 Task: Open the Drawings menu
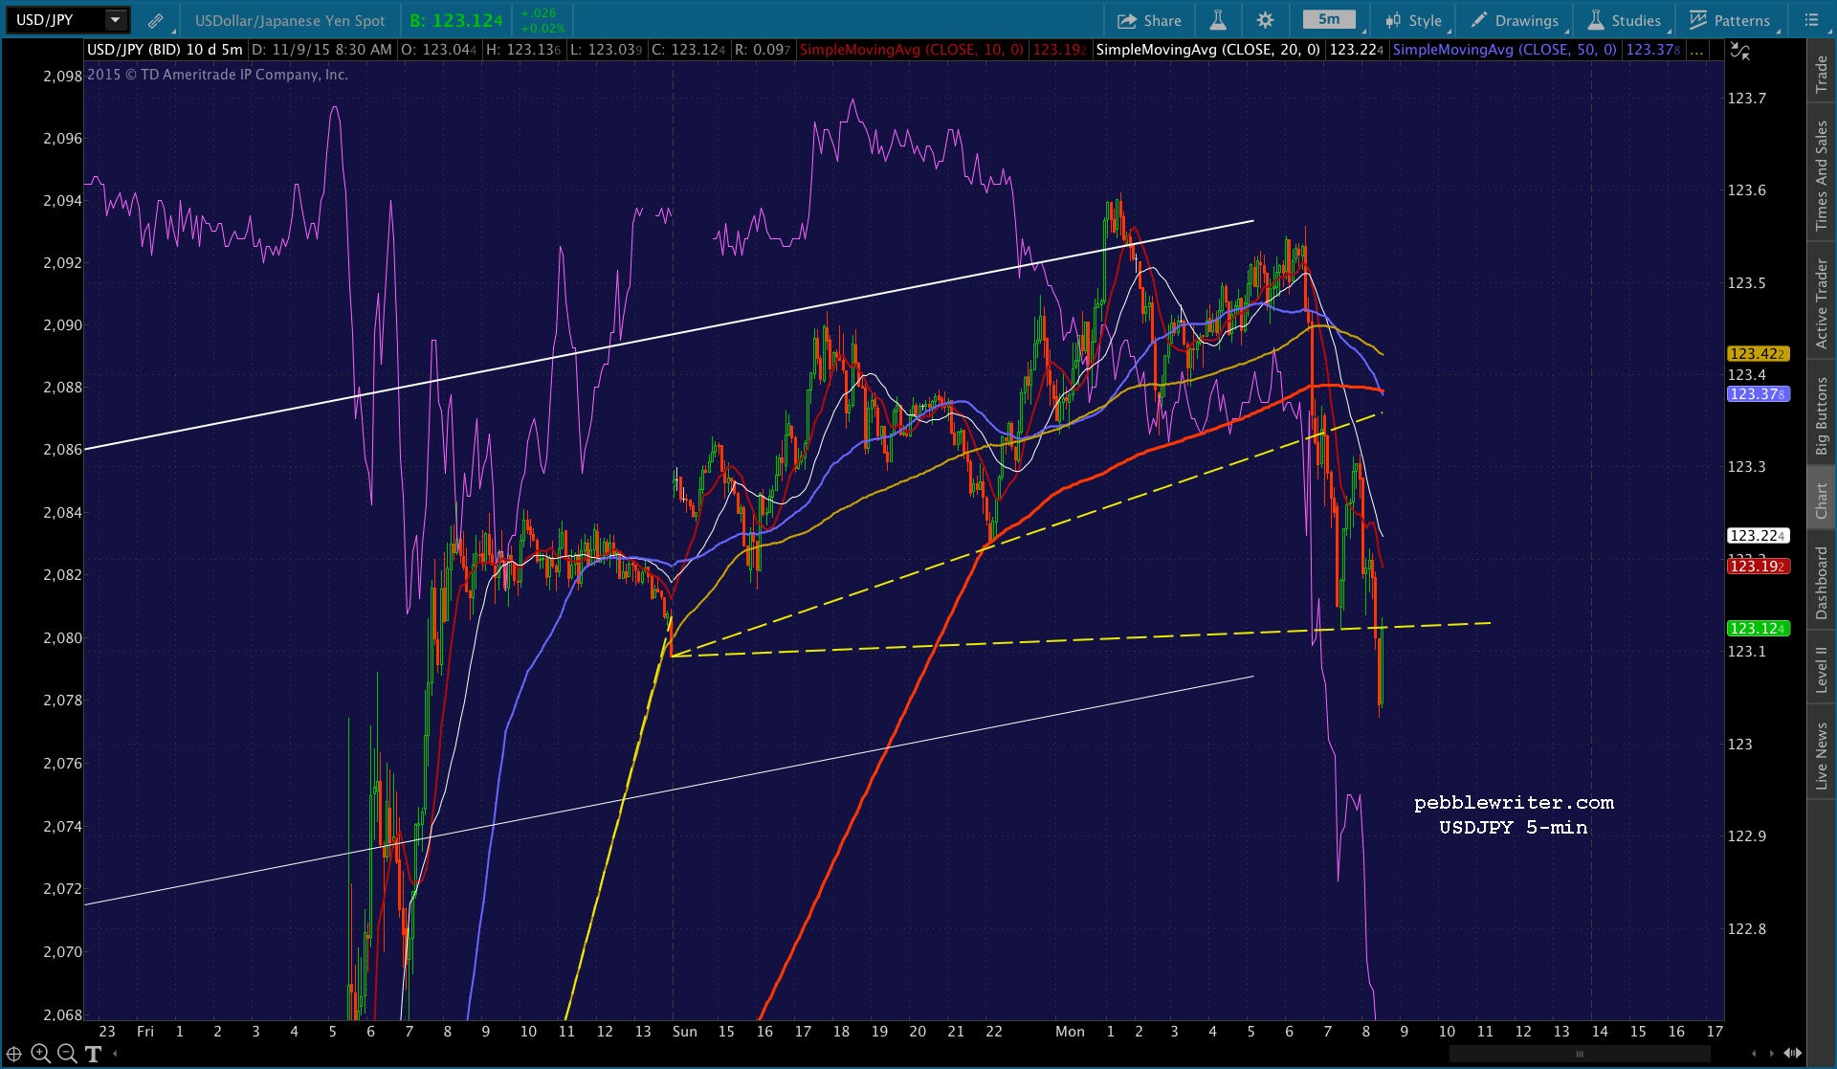click(1515, 20)
